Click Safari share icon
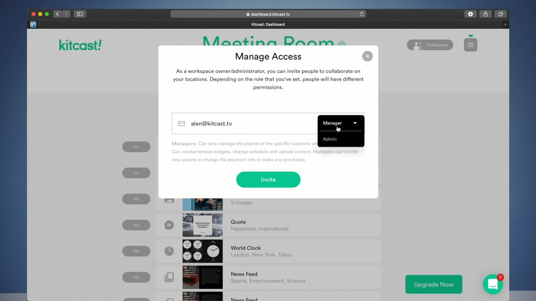 pyautogui.click(x=485, y=14)
